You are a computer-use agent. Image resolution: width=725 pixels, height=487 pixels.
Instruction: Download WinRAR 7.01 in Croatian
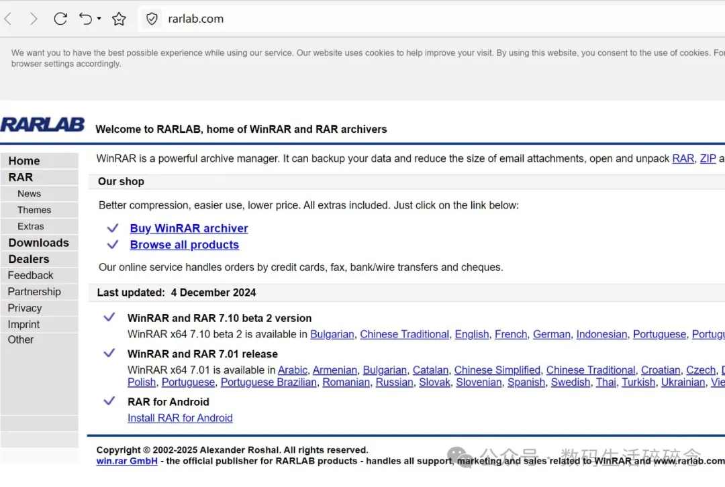pos(661,370)
